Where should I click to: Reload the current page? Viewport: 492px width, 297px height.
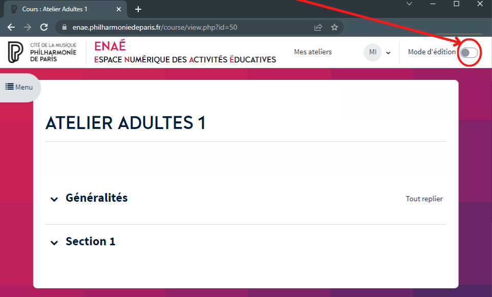(x=44, y=28)
